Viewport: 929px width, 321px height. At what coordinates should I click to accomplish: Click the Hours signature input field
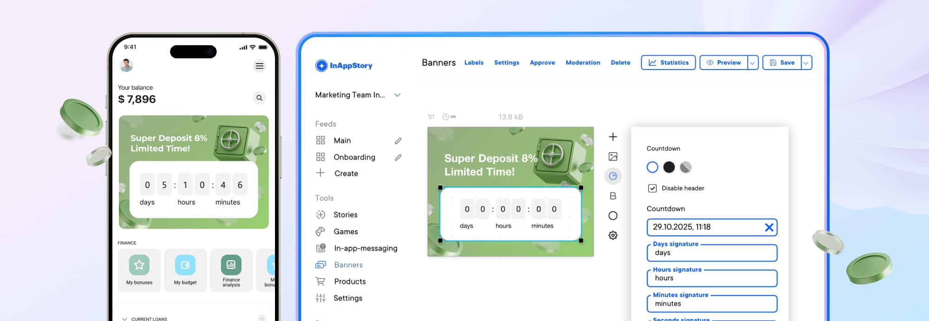(712, 278)
